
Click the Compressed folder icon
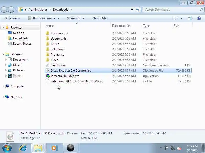[48, 33]
